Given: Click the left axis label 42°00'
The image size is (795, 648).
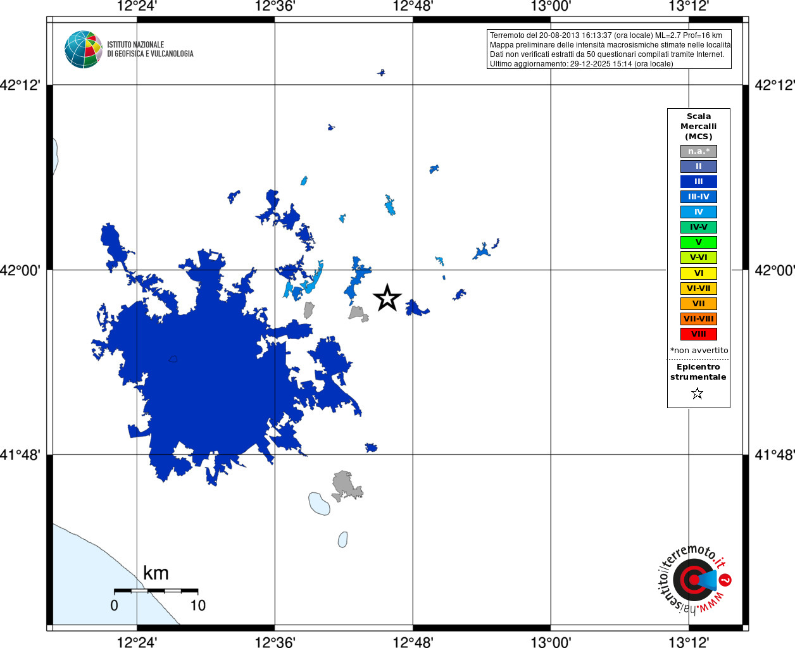Looking at the screenshot, I should click(x=20, y=270).
